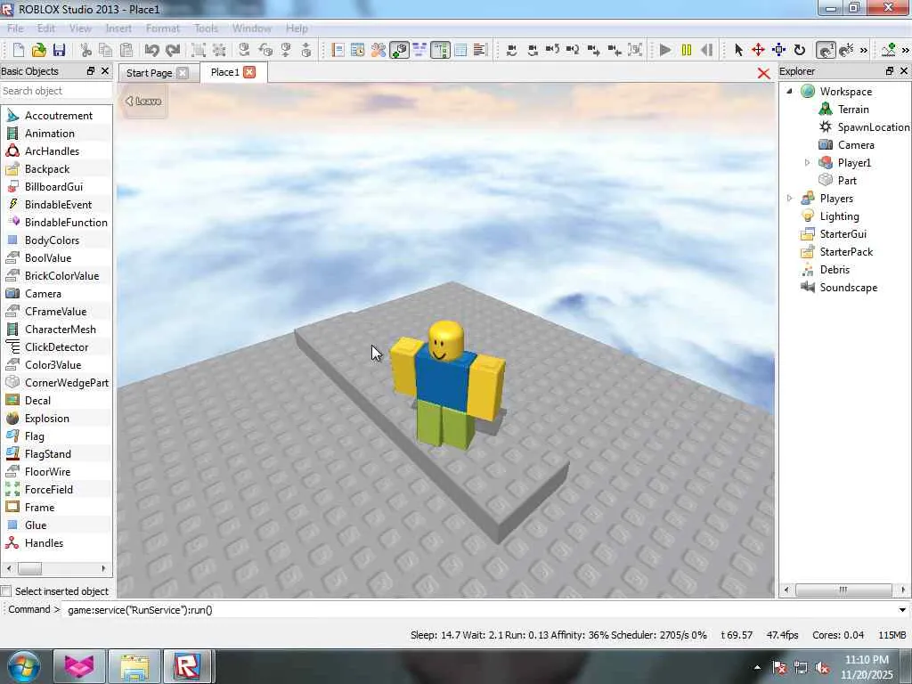Image resolution: width=912 pixels, height=684 pixels.
Task: Create a new place with the New icon
Action: pyautogui.click(x=18, y=50)
